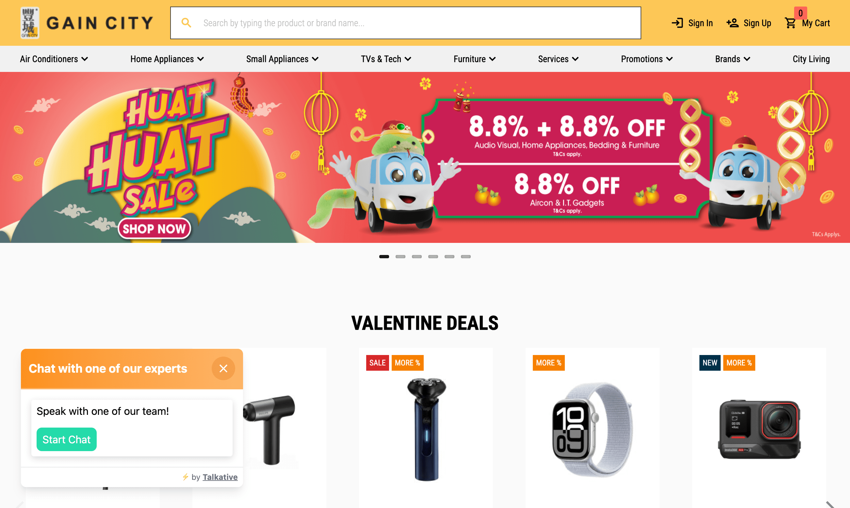
Task: Click the Talkative lightning bolt icon
Action: [x=186, y=477]
